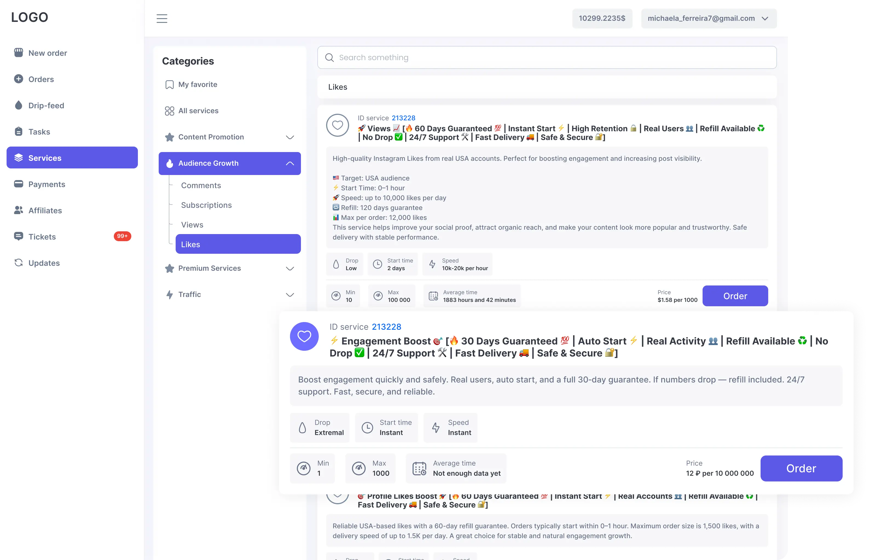Click the Orders plus-circle icon
Screen dimensions: 870x560
pos(19,79)
